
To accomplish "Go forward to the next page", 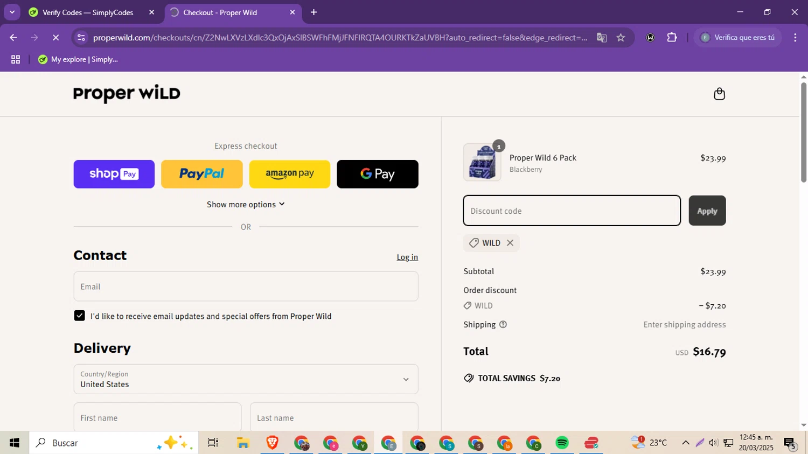I will click(34, 37).
